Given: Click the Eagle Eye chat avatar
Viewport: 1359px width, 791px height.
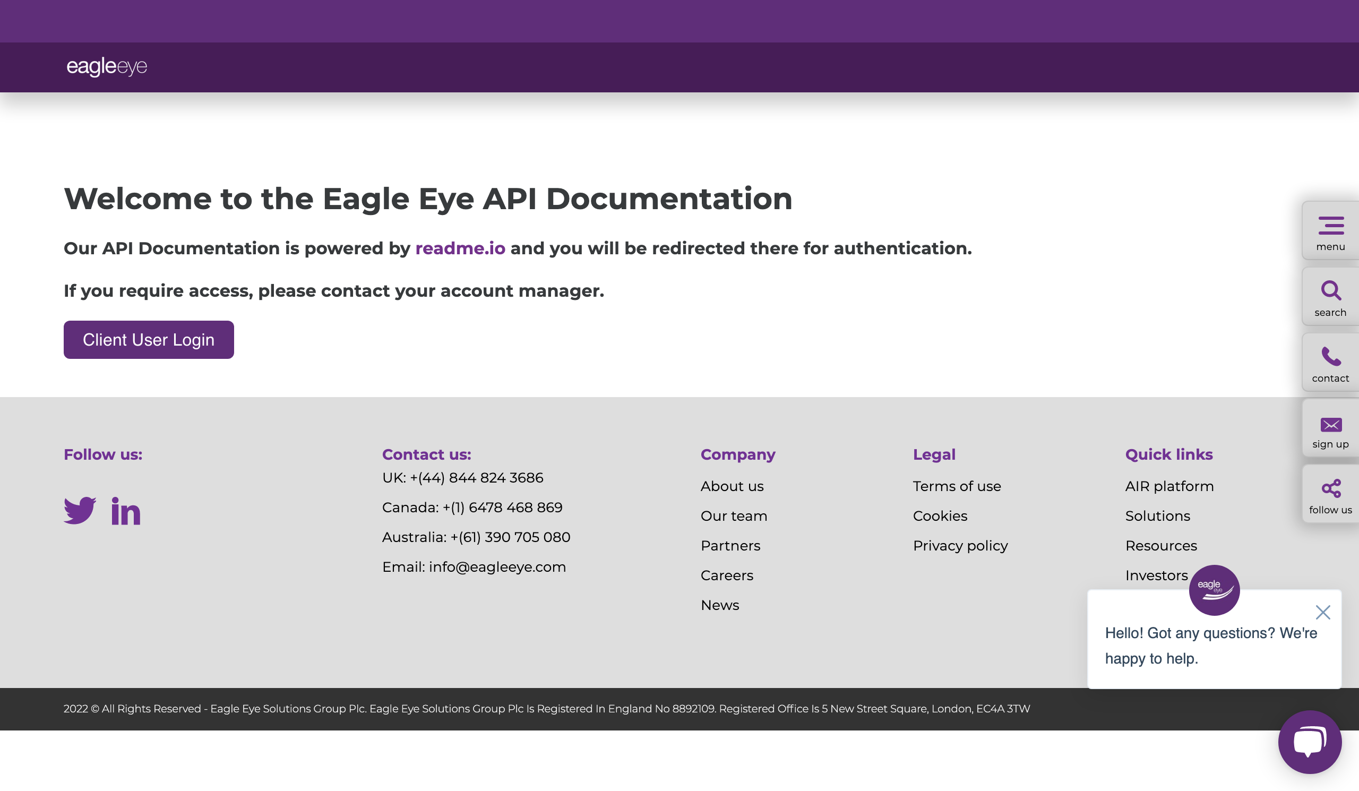Looking at the screenshot, I should pos(1215,590).
